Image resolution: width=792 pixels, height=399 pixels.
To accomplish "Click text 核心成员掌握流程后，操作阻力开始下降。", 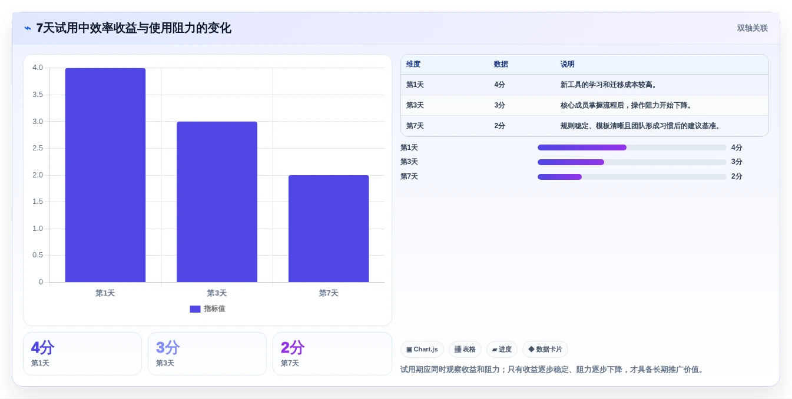I will coord(628,106).
